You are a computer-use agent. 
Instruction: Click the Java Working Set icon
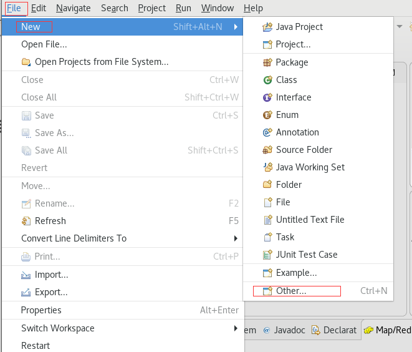268,167
